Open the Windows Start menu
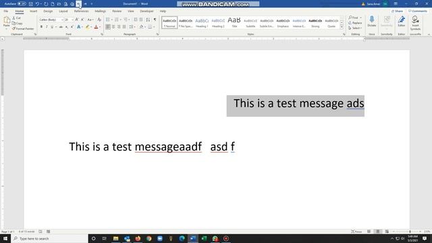The height and width of the screenshot is (243, 432). (5, 238)
